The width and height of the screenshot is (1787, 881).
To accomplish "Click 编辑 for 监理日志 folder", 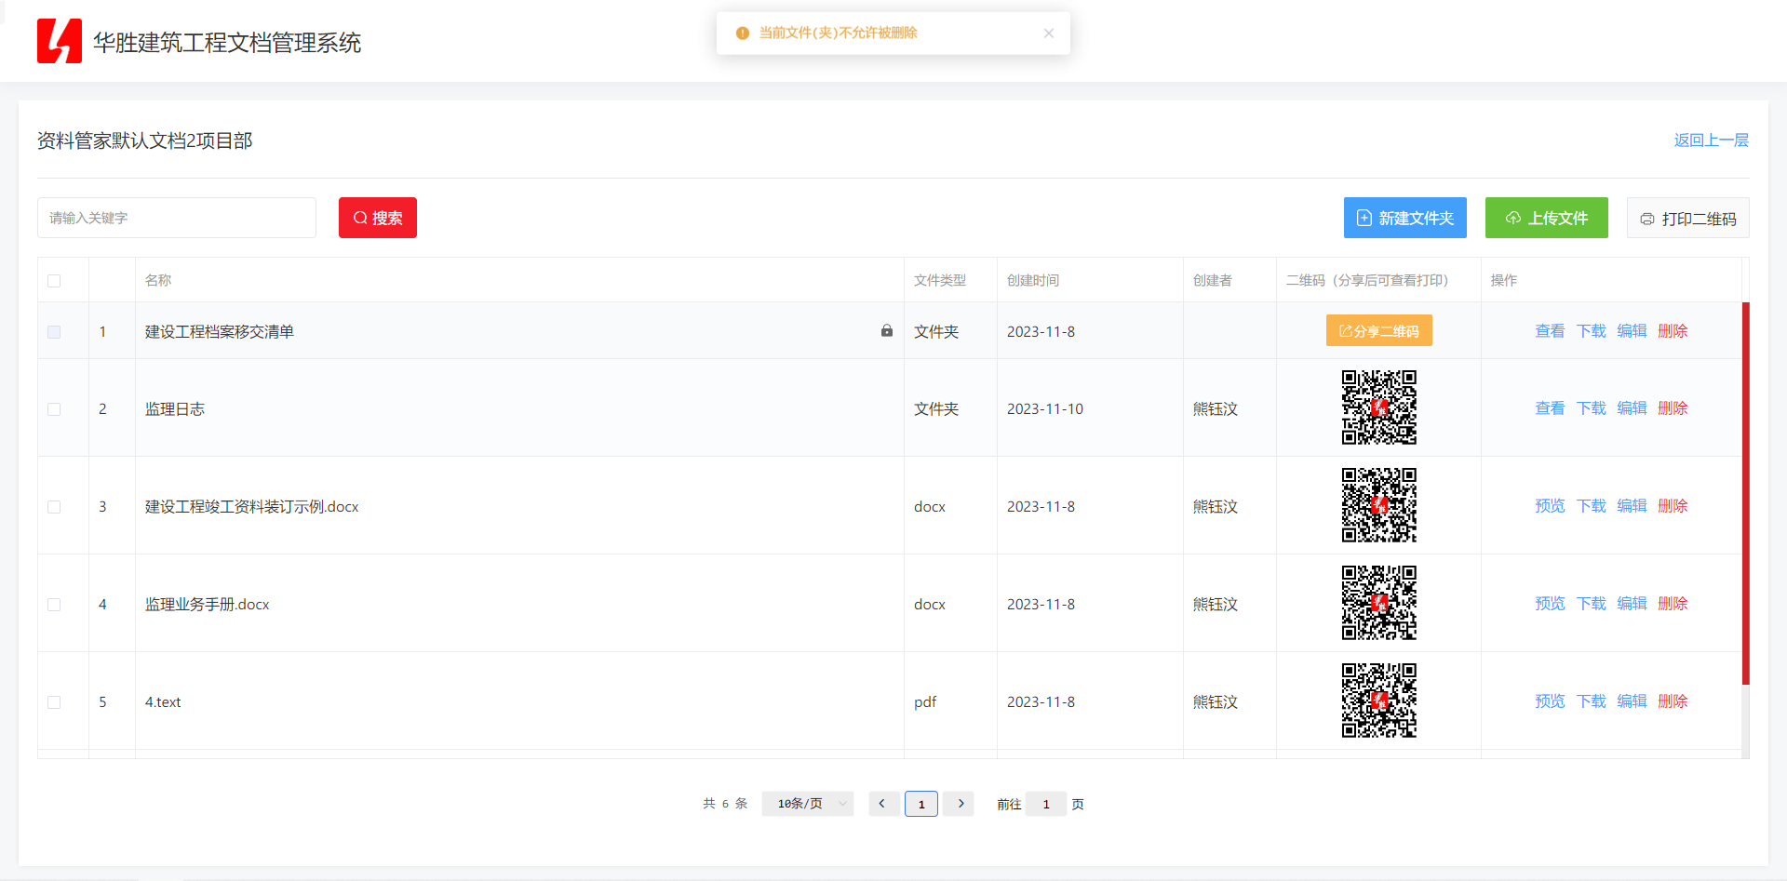I will coord(1632,407).
